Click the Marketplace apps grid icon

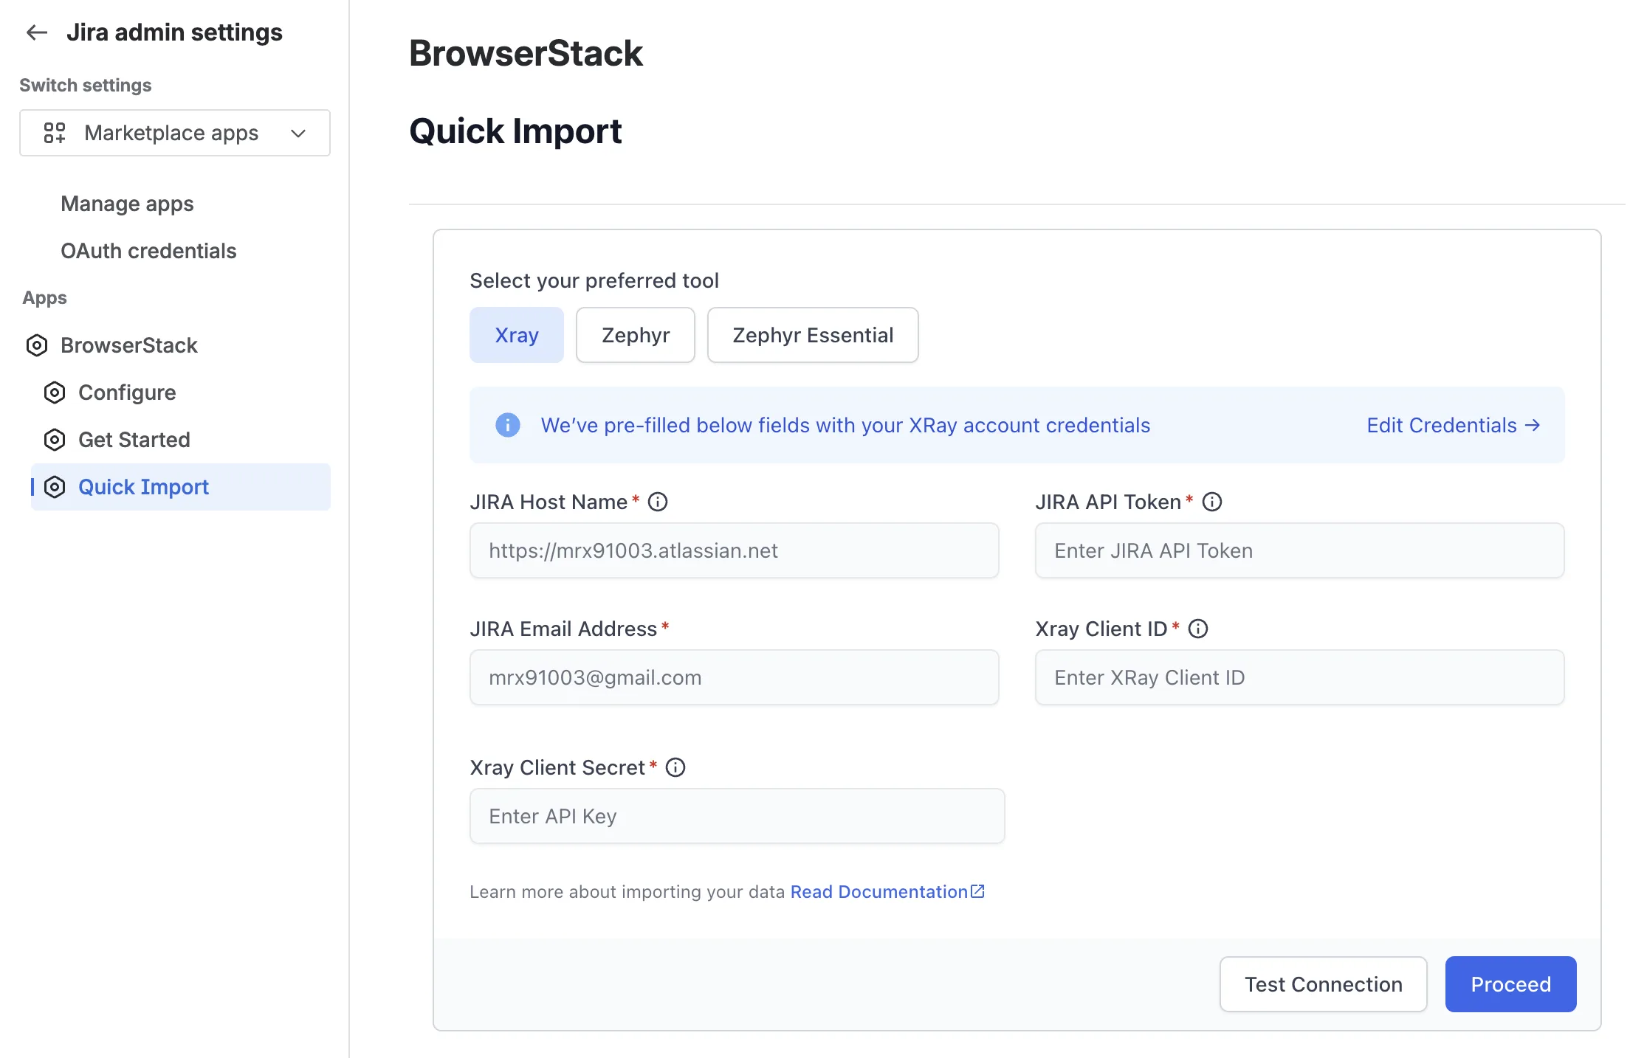pos(55,133)
